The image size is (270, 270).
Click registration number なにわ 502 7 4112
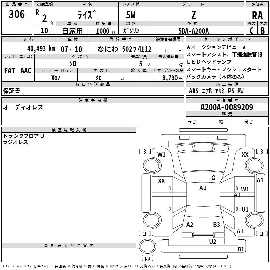(125, 49)
